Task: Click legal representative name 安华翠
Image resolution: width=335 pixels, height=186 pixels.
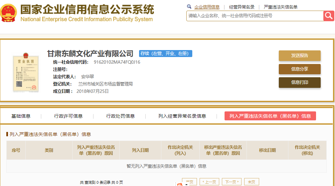Action: click(87, 77)
